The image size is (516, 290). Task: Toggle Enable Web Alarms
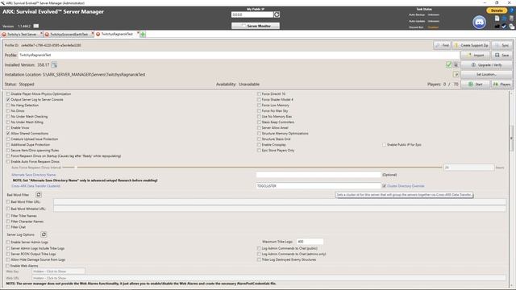pyautogui.click(x=7, y=266)
